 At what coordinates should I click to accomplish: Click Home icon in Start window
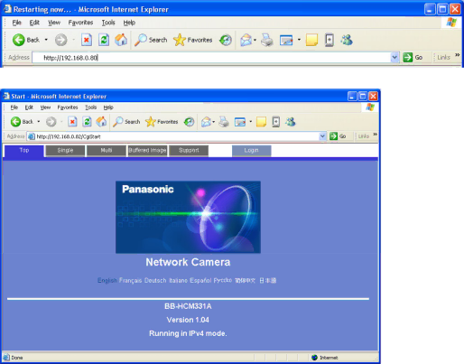pyautogui.click(x=101, y=122)
